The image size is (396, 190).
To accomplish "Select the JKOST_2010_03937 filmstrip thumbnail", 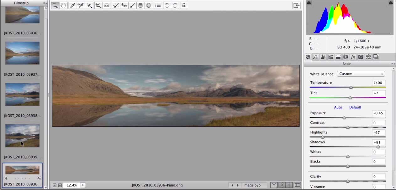I will [22, 53].
